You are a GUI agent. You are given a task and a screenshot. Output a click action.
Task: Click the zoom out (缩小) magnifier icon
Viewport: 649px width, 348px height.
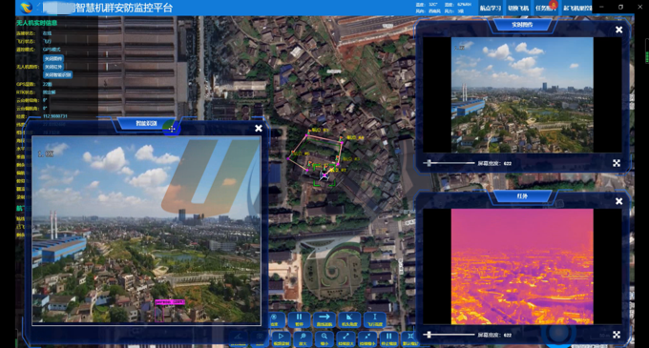pos(324,338)
